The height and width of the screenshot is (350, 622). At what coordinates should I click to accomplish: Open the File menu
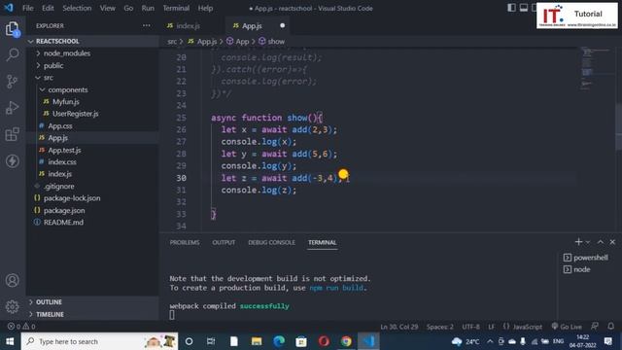click(x=28, y=8)
